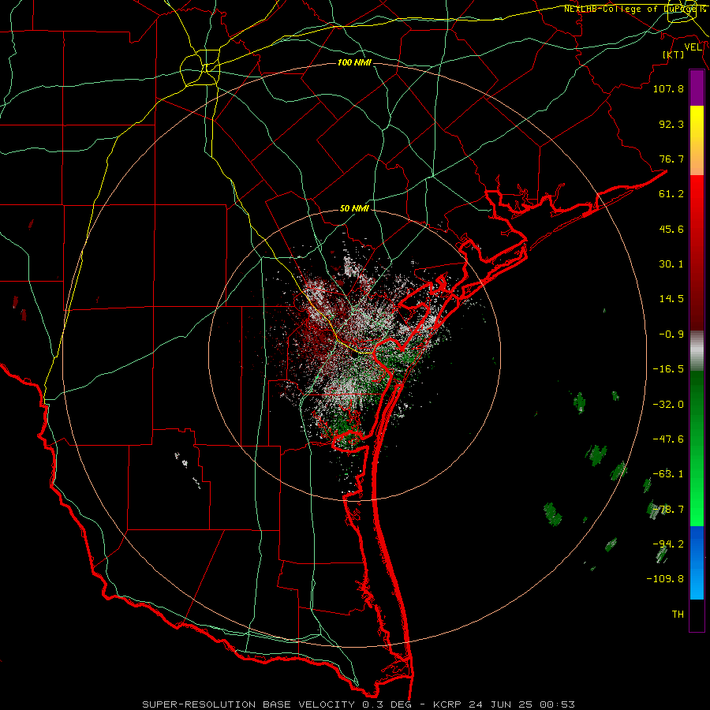The height and width of the screenshot is (710, 710).
Task: Click the 76.7 value on the velocity scale
Action: point(671,159)
